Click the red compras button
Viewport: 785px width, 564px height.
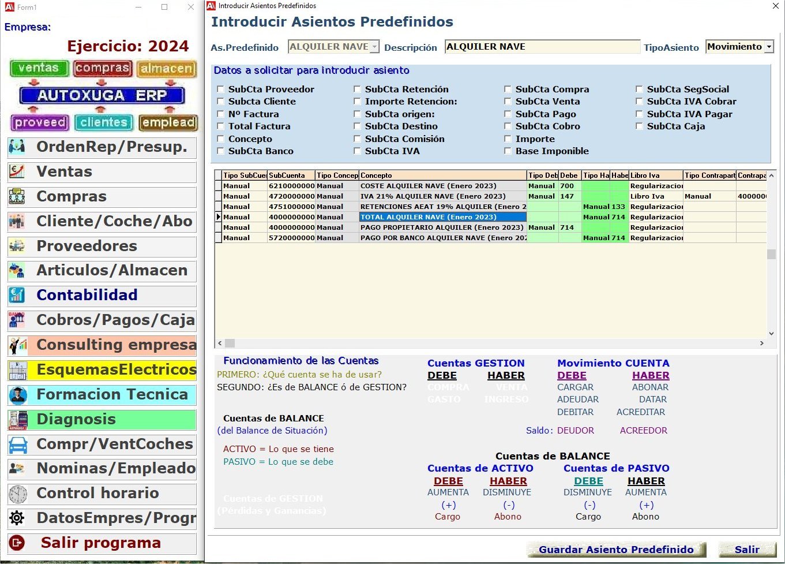102,68
